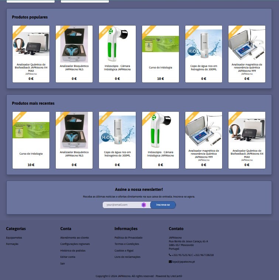Open Analizador Bioquântico NLS image in Produtos mais recentes

pos(74,129)
